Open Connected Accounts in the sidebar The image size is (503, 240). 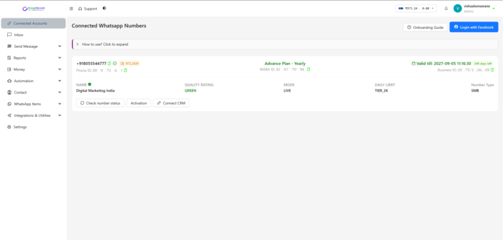click(33, 24)
